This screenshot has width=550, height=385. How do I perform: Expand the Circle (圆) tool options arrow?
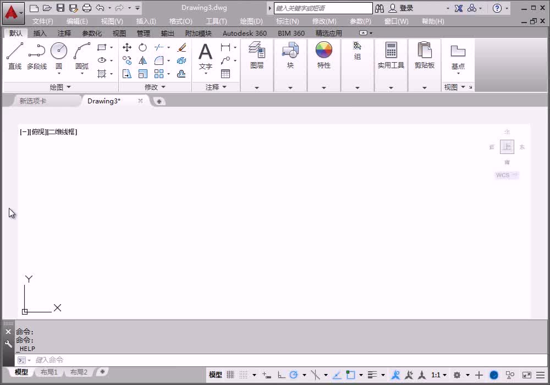pos(59,74)
